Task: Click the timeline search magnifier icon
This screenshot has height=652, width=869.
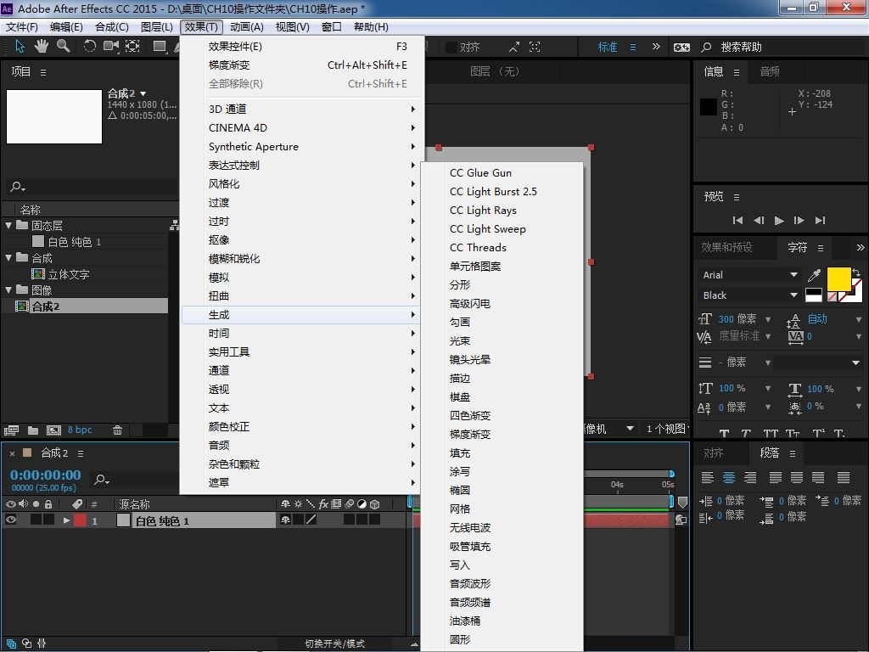Action: coord(101,479)
